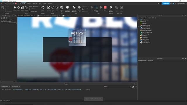Open the Color dropdown arrow
This screenshot has height=105, width=187.
79,12
